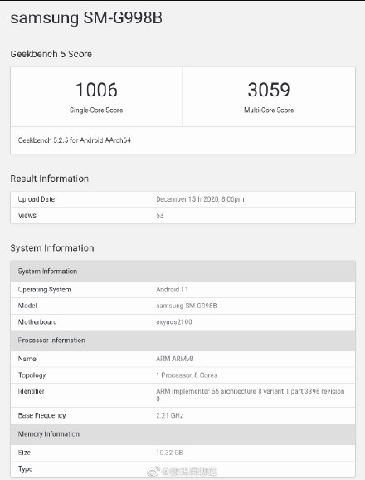Click the Model value samsung SM-G998B

coord(187,306)
